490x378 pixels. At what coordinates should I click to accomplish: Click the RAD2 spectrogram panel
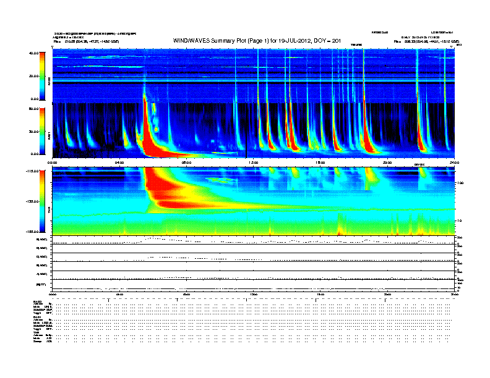pos(254,75)
